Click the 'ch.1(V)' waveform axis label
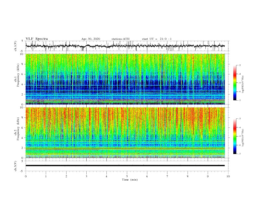257x198 pixels. pyautogui.click(x=16, y=46)
